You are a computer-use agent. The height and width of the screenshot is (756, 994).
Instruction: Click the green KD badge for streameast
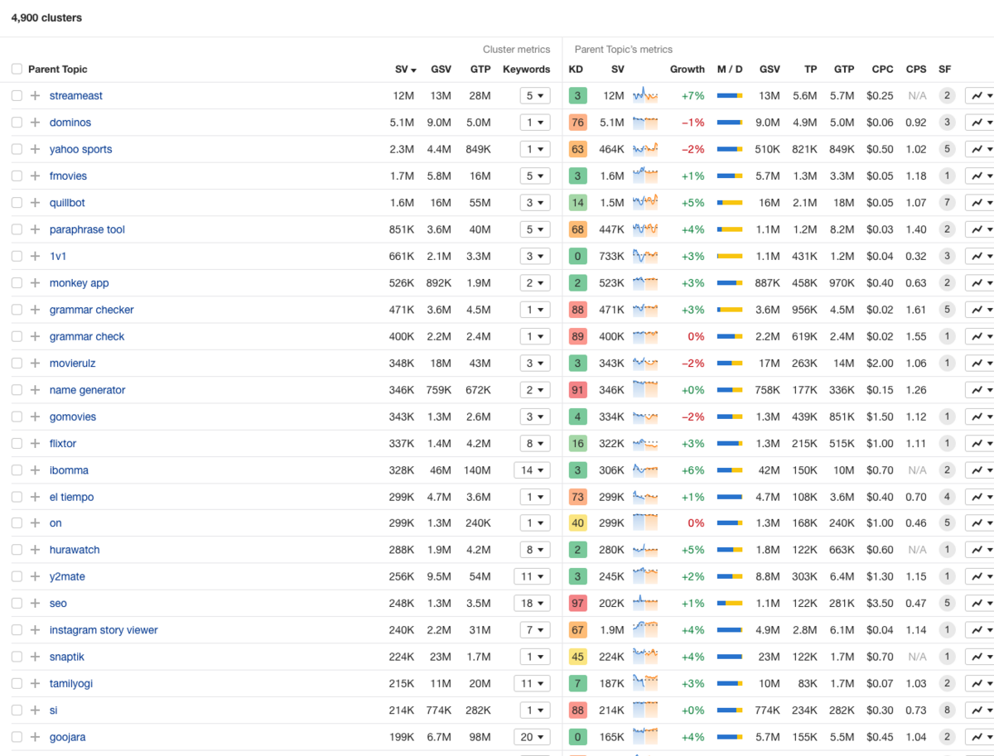coord(577,95)
